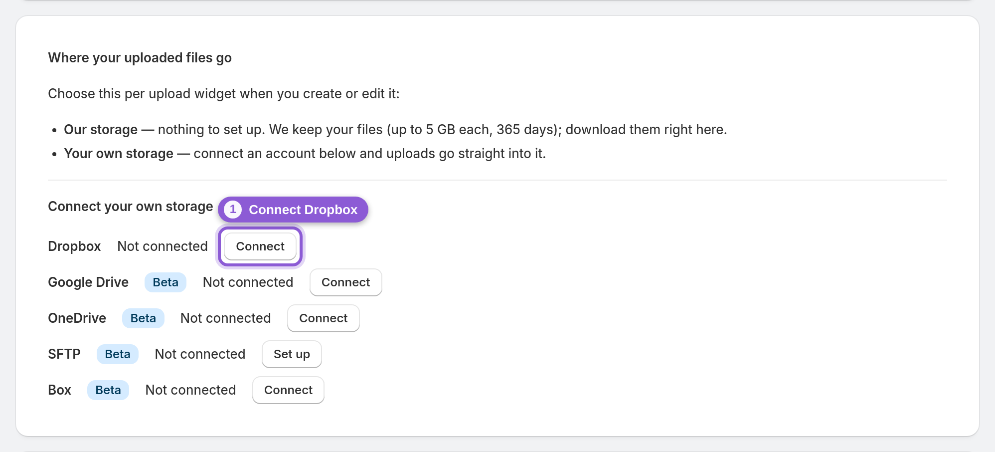Screen dimensions: 995x452
Task: Click Box "Not connected" status text
Action: (190, 390)
